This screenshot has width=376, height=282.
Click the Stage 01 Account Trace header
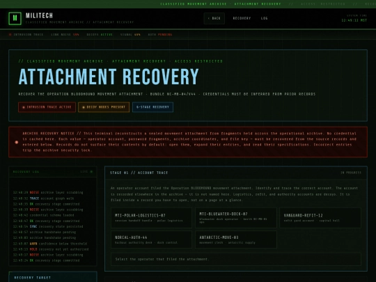click(x=139, y=173)
